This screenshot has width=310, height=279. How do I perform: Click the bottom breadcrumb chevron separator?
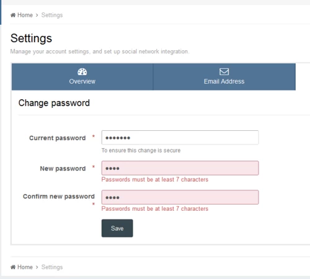coord(37,267)
